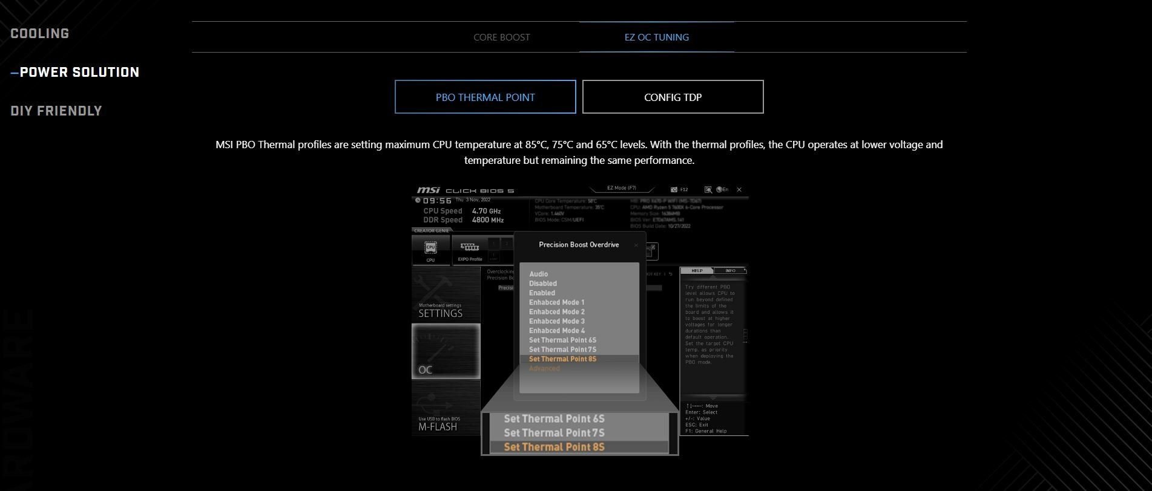Choose Enhabced Mode 4
The width and height of the screenshot is (1152, 491).
click(x=556, y=331)
